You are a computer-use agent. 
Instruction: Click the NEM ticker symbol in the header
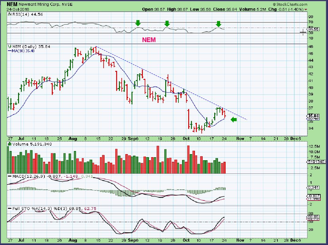(x=12, y=4)
